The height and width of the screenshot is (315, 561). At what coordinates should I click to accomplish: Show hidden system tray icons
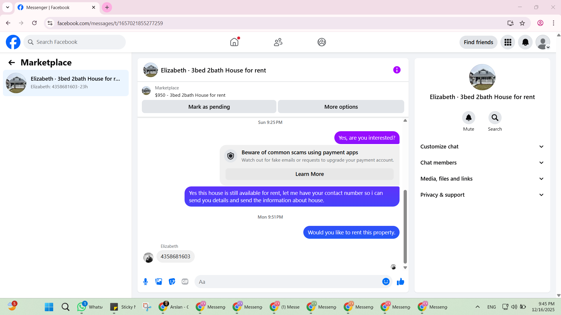478,307
